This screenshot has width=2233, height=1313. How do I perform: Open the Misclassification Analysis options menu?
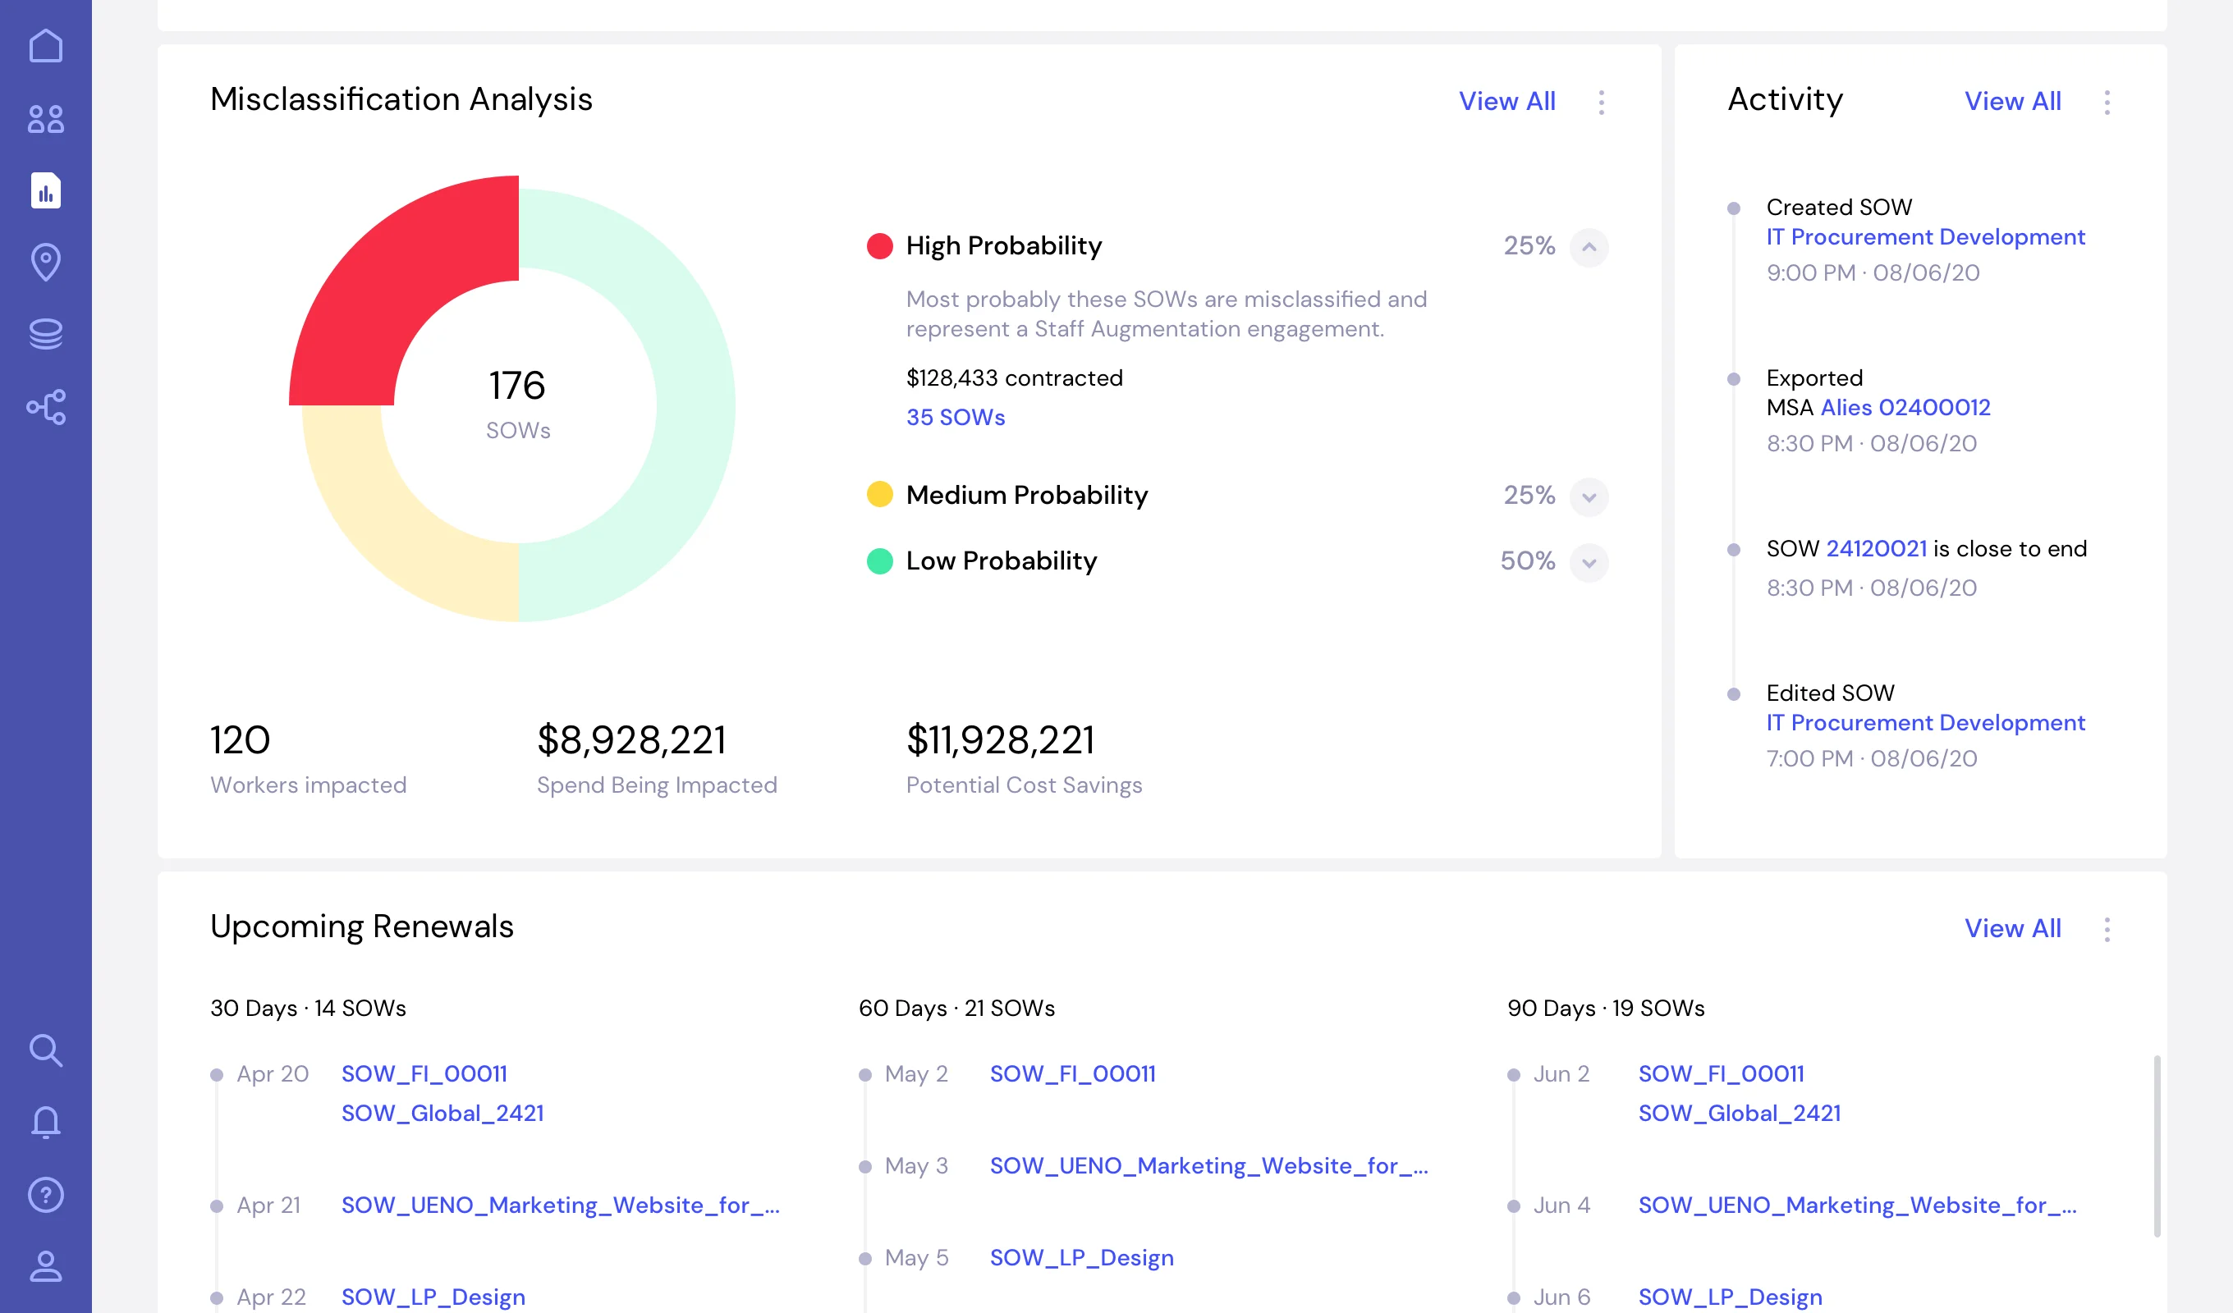[x=1602, y=102]
